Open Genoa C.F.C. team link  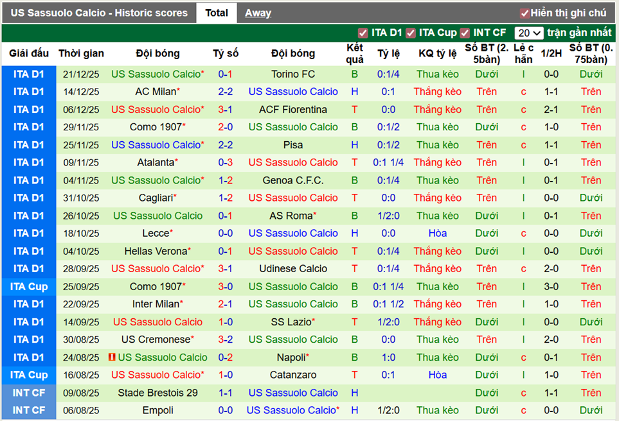click(x=293, y=180)
